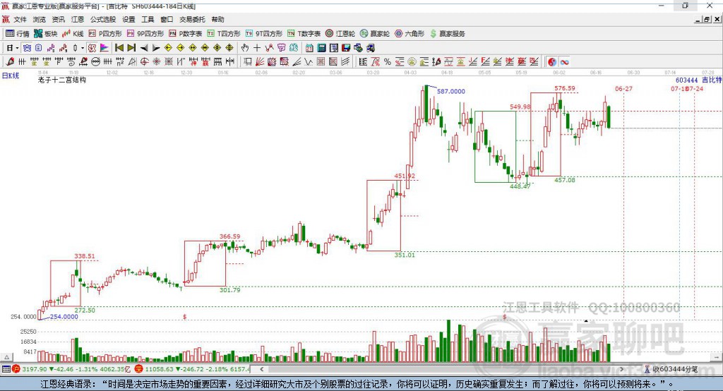Click the 日K线 label
723x391 pixels.
coord(11,76)
